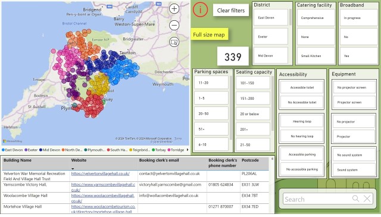Click Mid Devon legend entry
This screenshot has width=381, height=217.
[50, 150]
